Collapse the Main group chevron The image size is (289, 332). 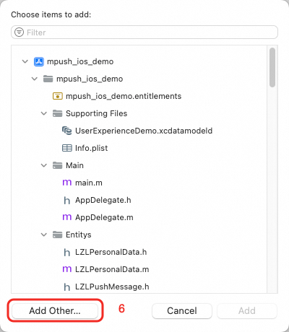(x=44, y=165)
